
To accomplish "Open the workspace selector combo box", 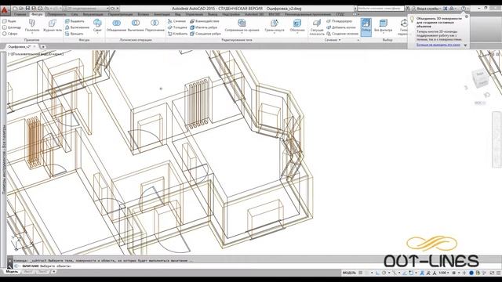I will click(86, 9).
